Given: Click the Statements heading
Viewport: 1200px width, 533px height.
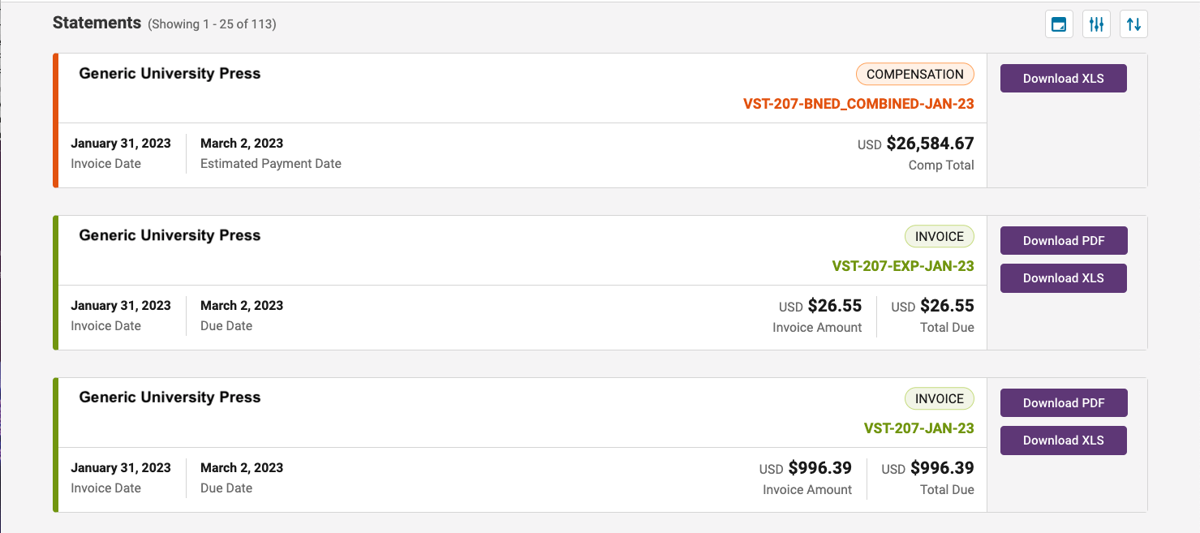Looking at the screenshot, I should click(x=97, y=24).
